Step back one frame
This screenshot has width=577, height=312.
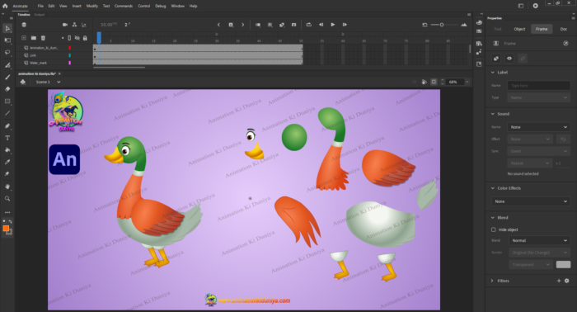321,25
